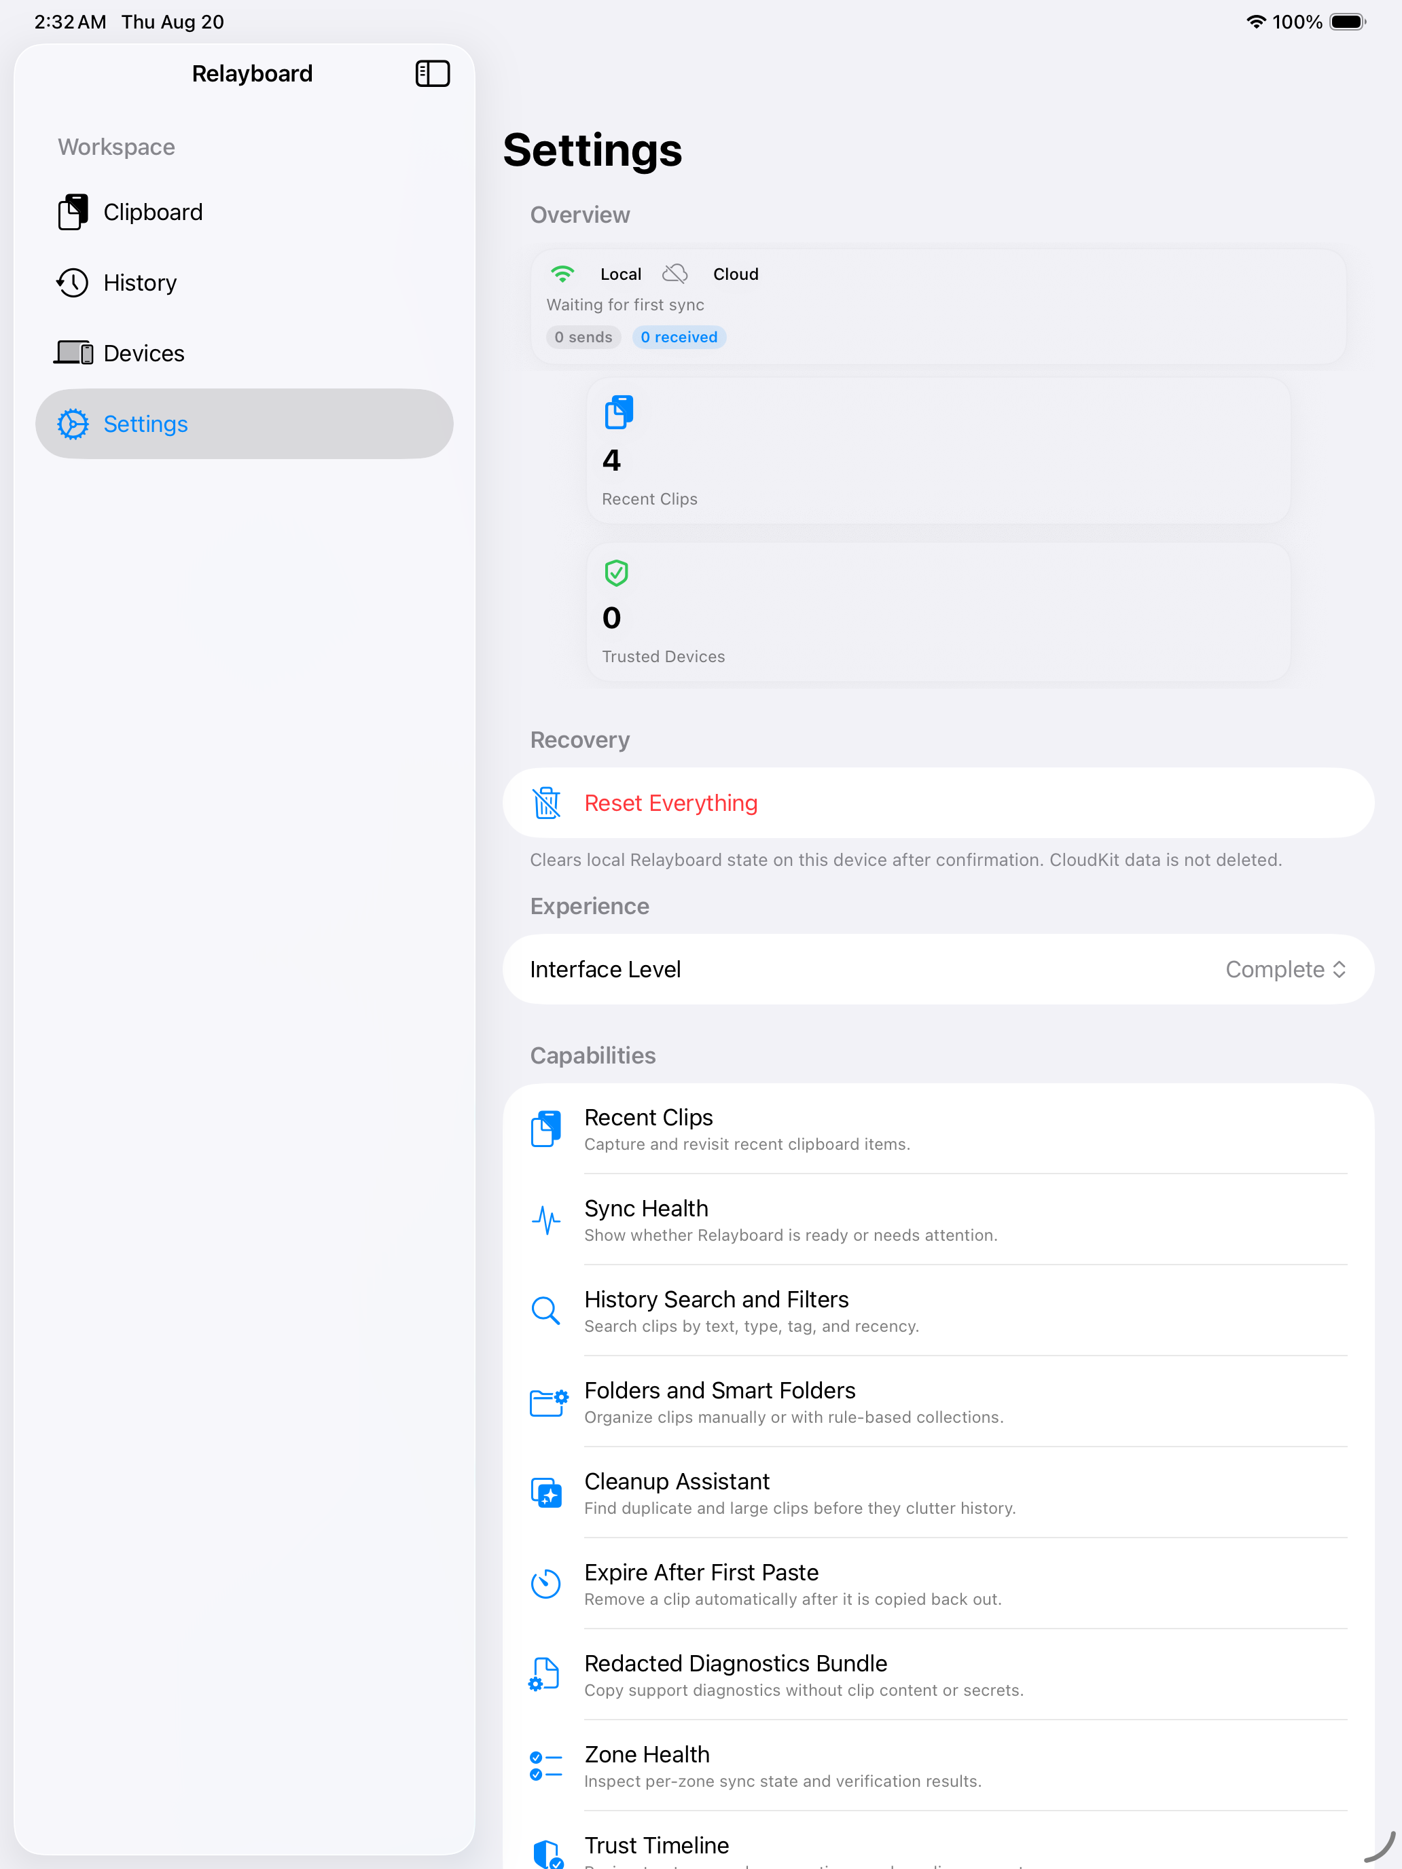The height and width of the screenshot is (1869, 1402).
Task: Click the Reset Everything trash icon
Action: point(547,803)
